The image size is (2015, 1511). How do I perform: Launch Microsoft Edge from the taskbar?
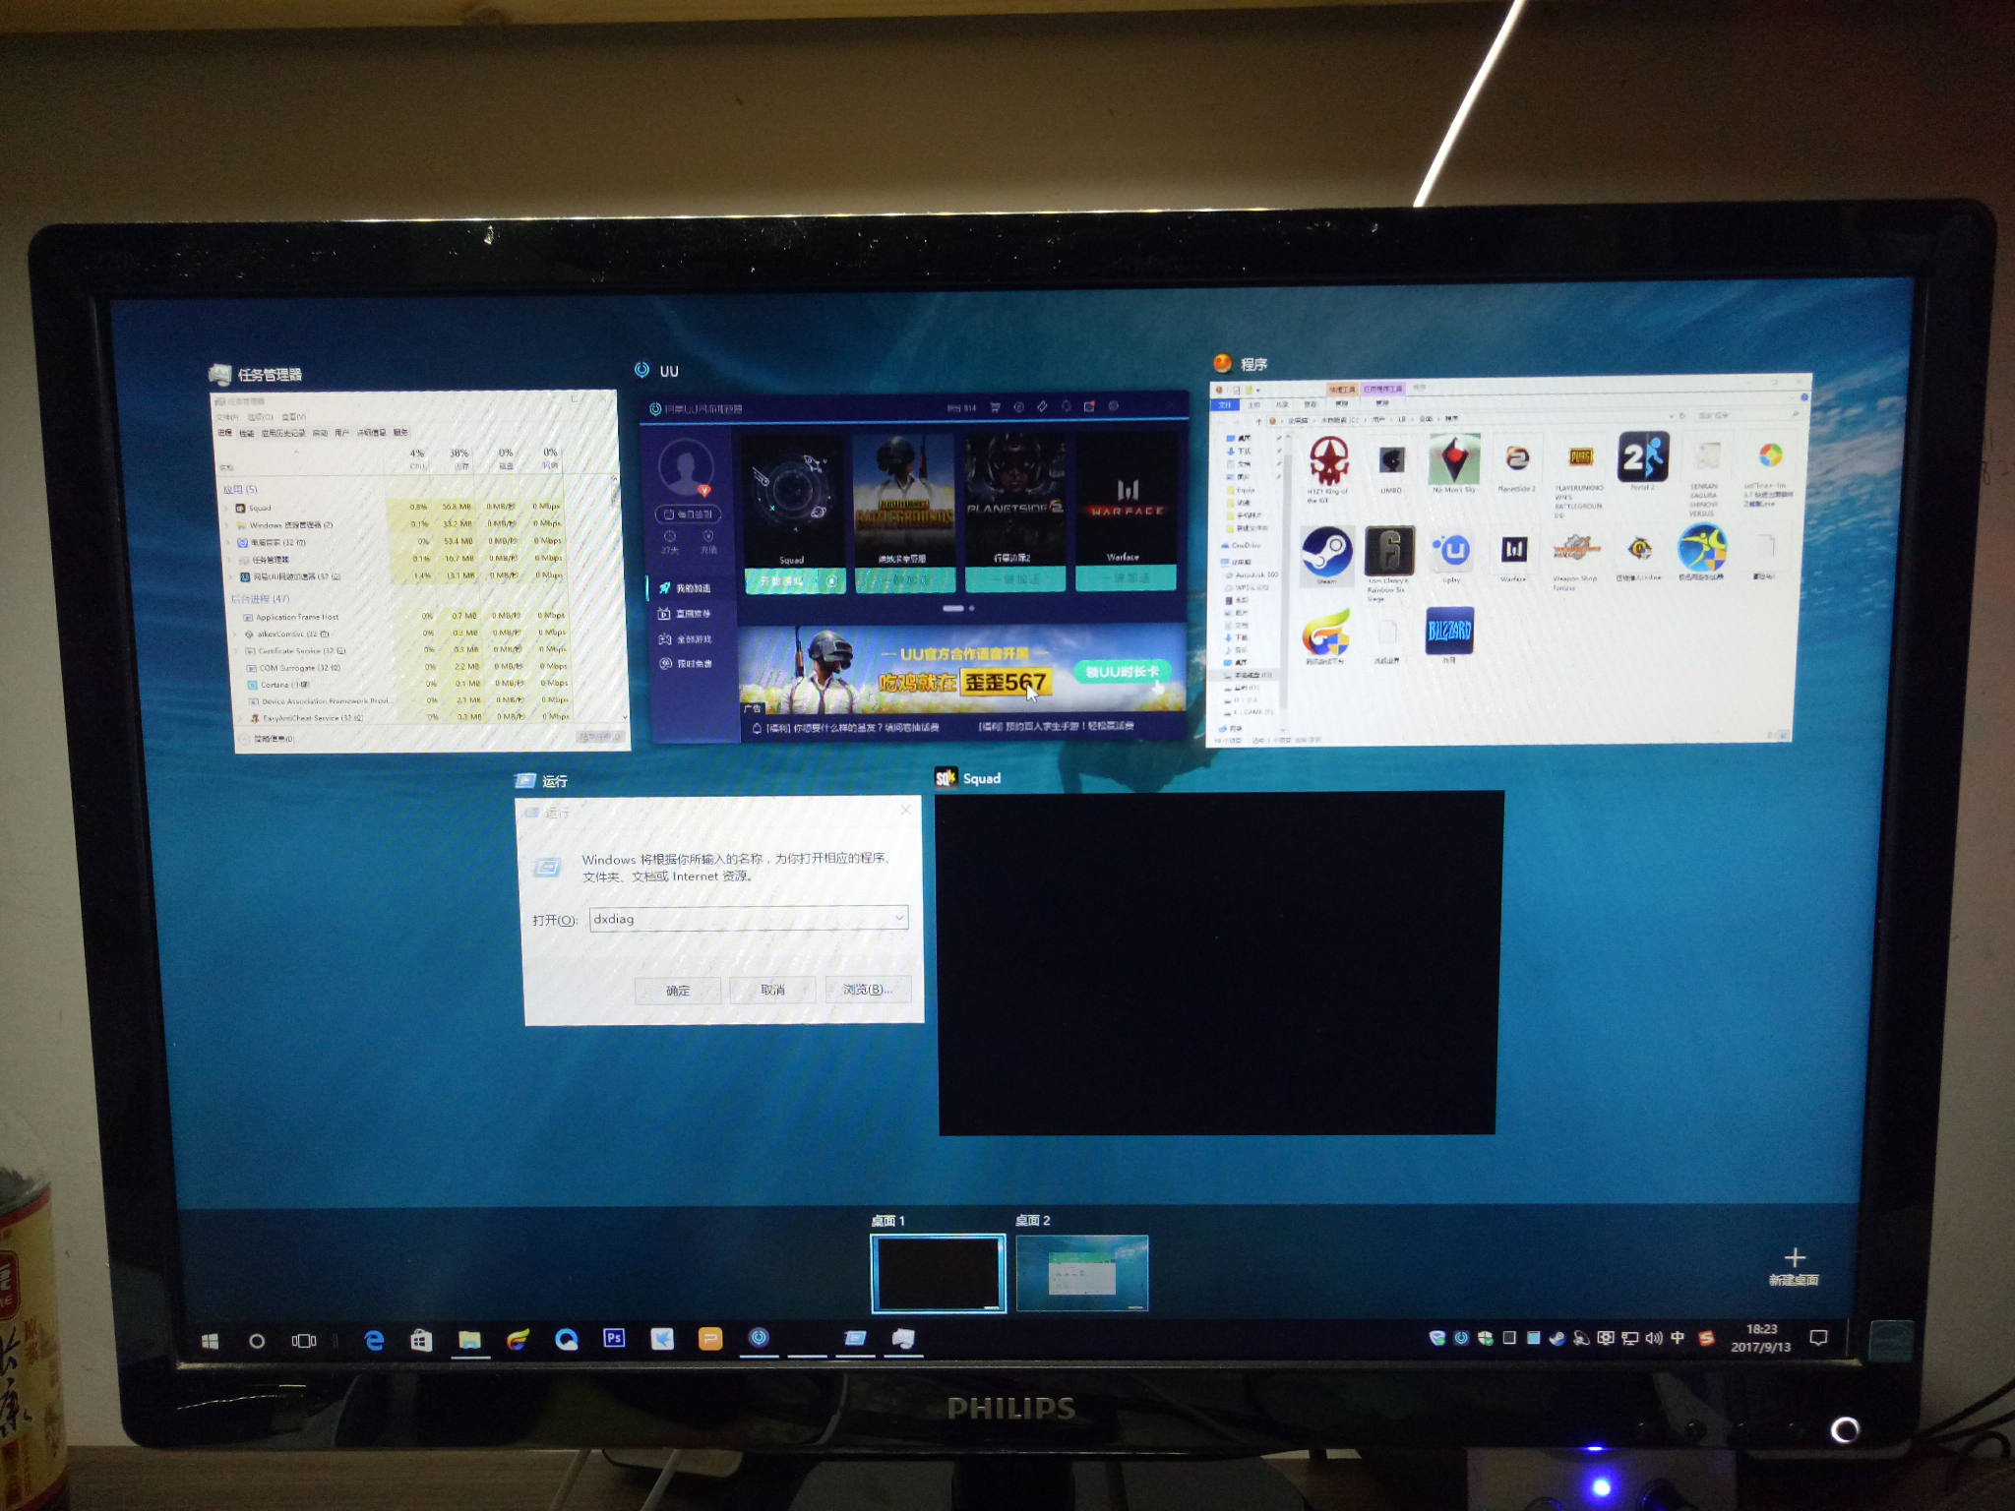pyautogui.click(x=374, y=1340)
